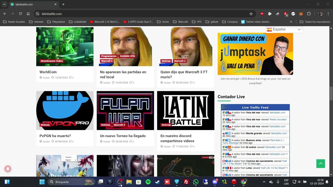
Task: Open a new browser tab
Action: [63, 4]
